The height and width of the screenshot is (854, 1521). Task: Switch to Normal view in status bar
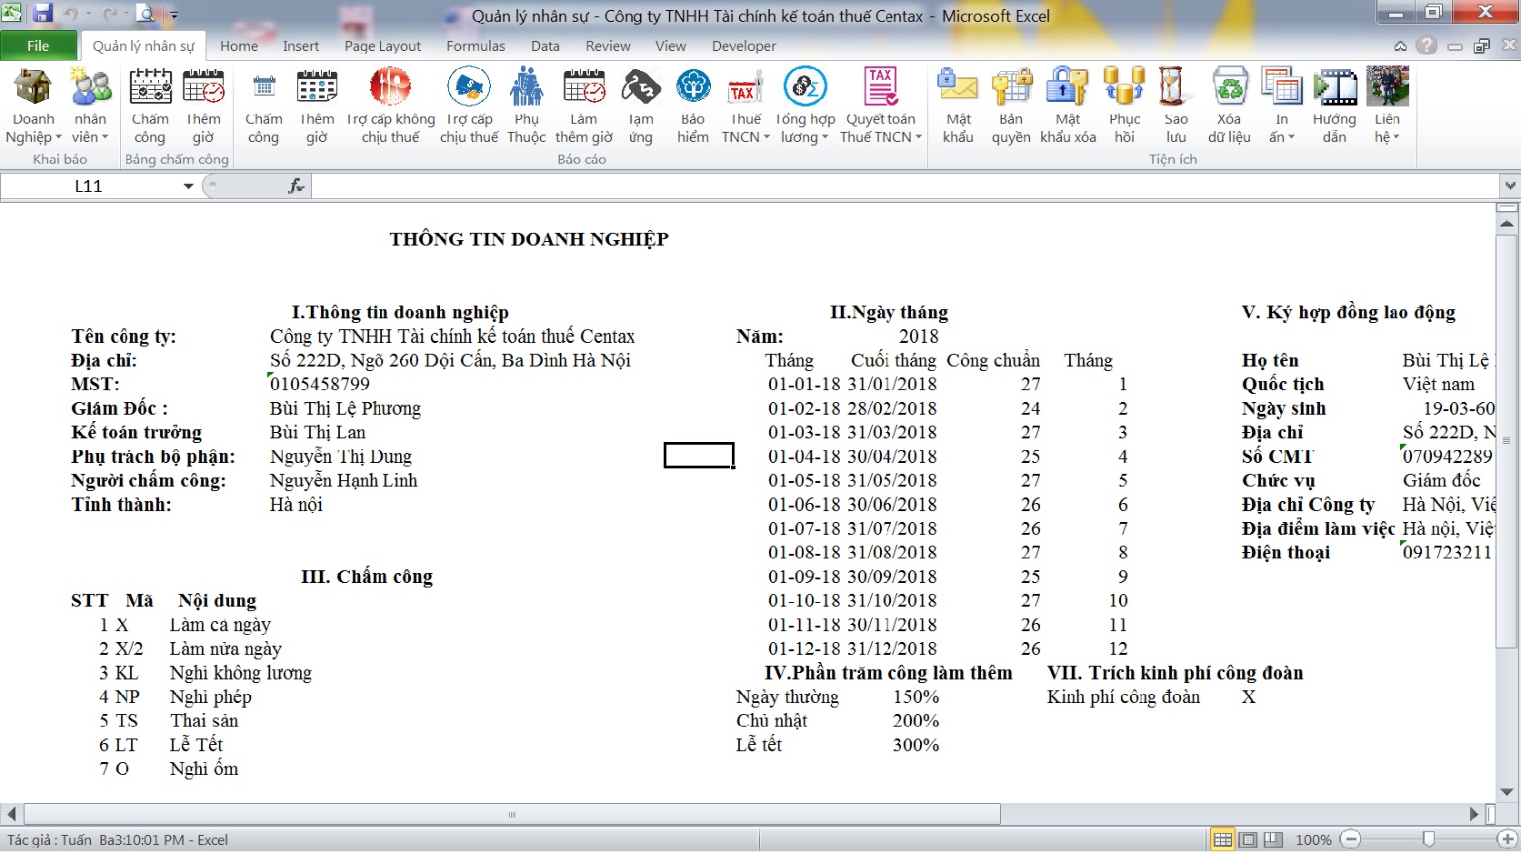(x=1223, y=839)
